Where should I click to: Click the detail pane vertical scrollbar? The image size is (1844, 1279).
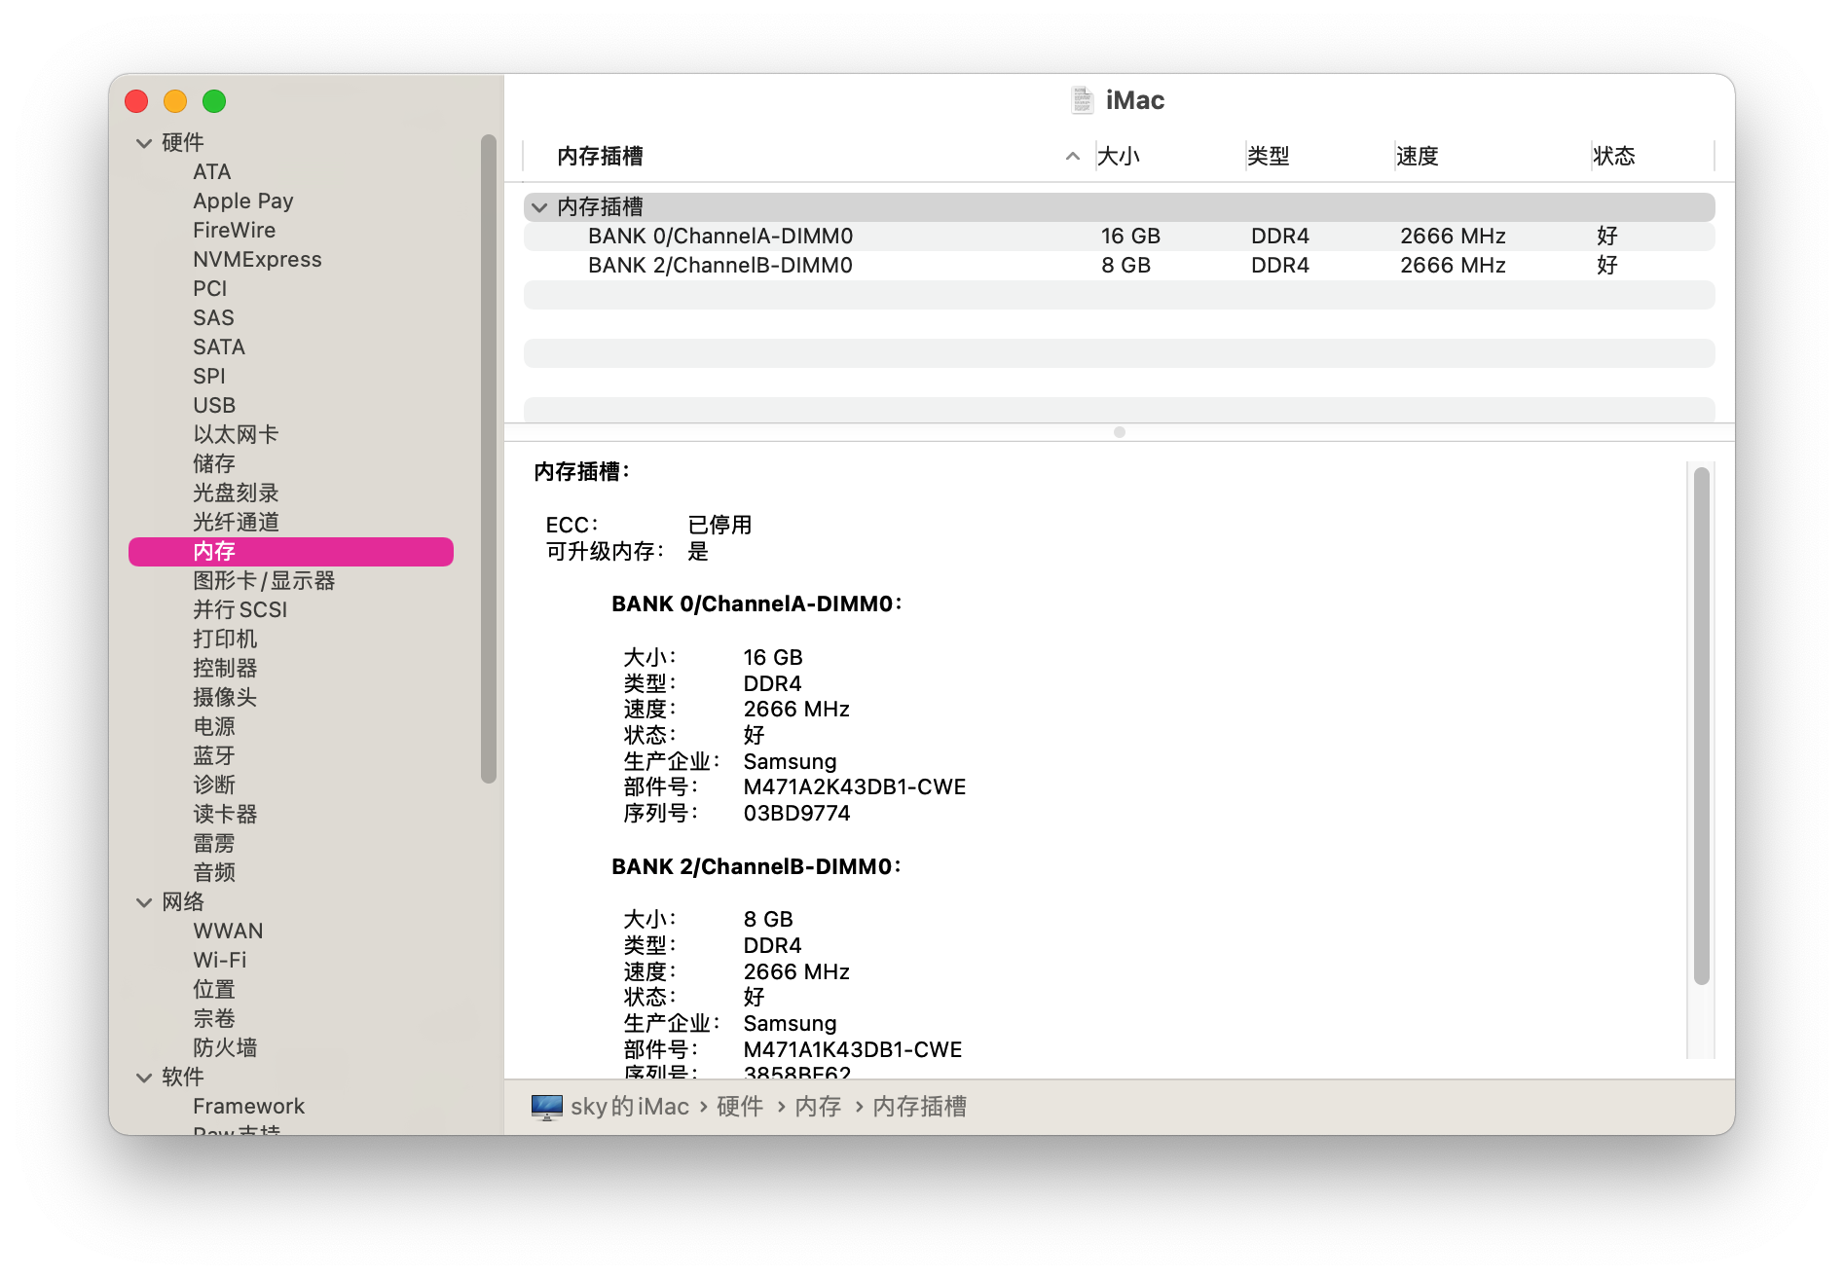pyautogui.click(x=1702, y=726)
